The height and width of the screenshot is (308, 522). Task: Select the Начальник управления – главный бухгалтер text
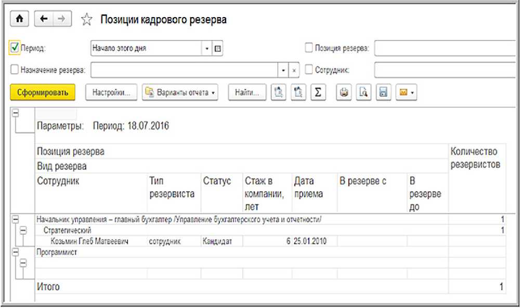[104, 220]
